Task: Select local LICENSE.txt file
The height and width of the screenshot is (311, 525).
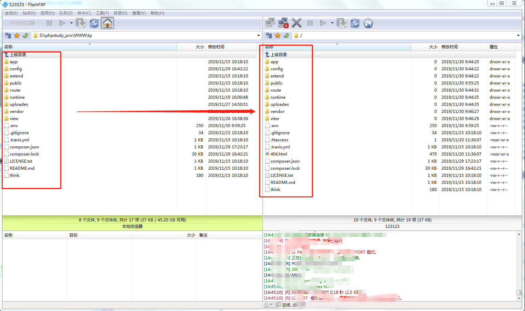Action: click(21, 161)
